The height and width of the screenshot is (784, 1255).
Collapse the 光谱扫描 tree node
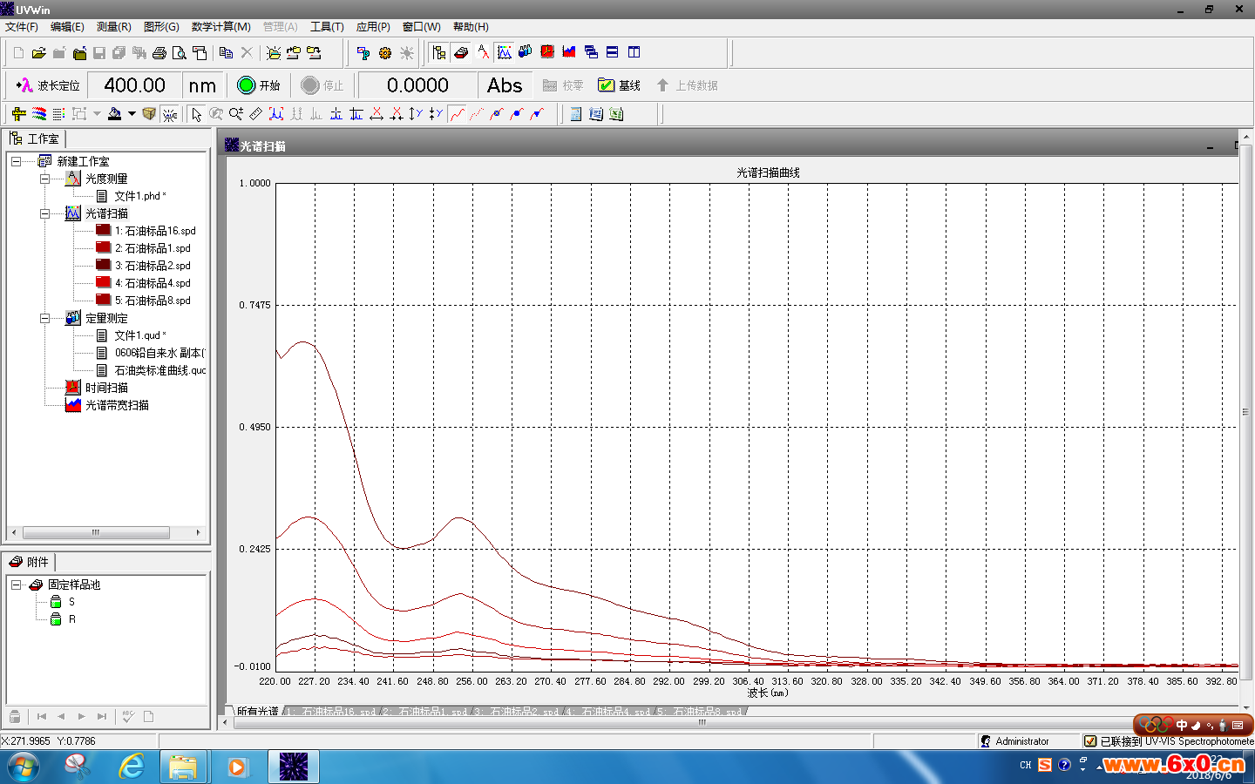click(x=44, y=213)
